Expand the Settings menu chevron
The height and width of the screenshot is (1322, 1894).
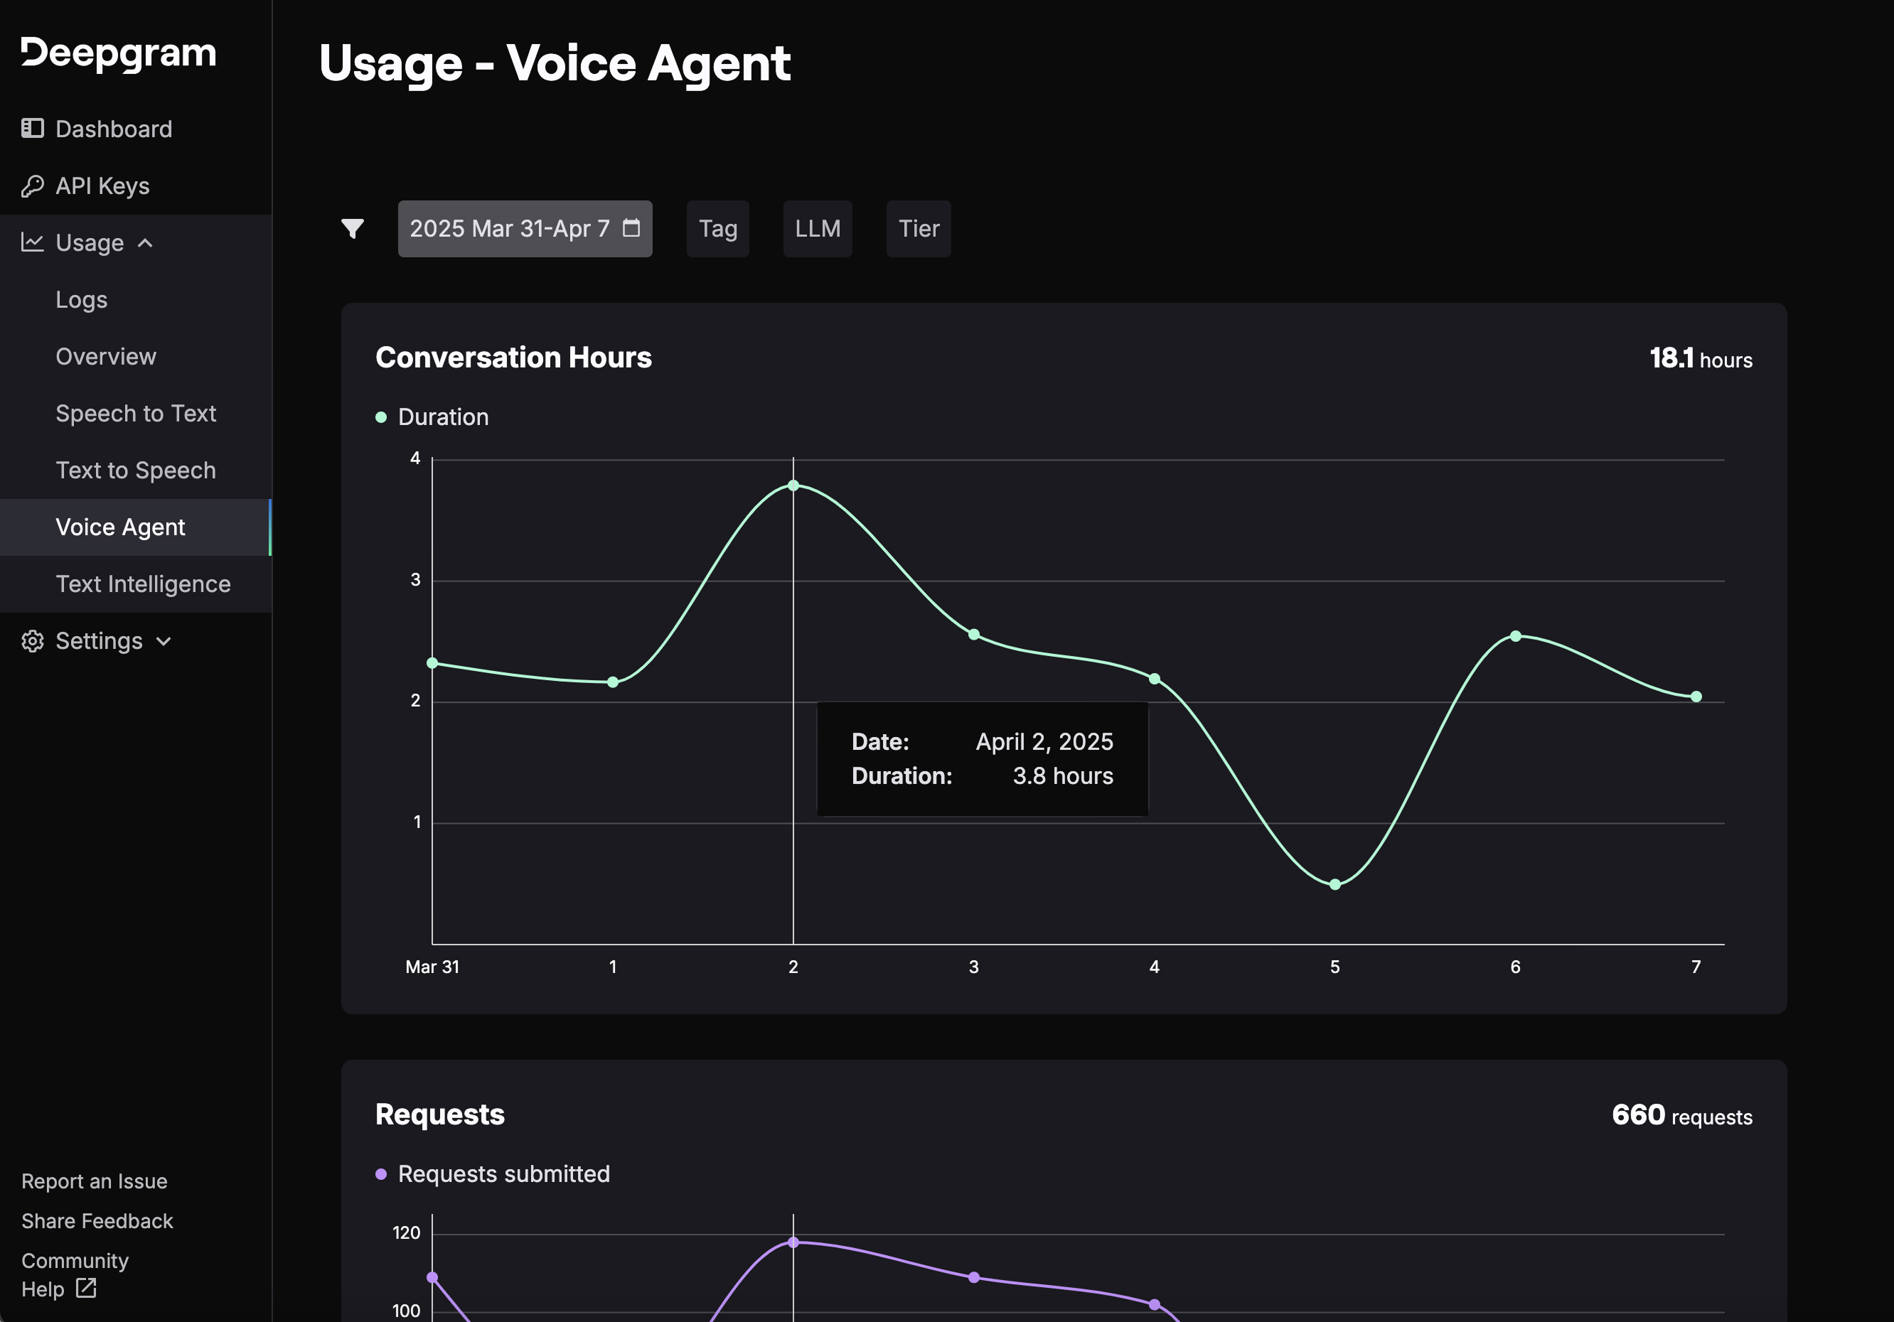coord(164,641)
